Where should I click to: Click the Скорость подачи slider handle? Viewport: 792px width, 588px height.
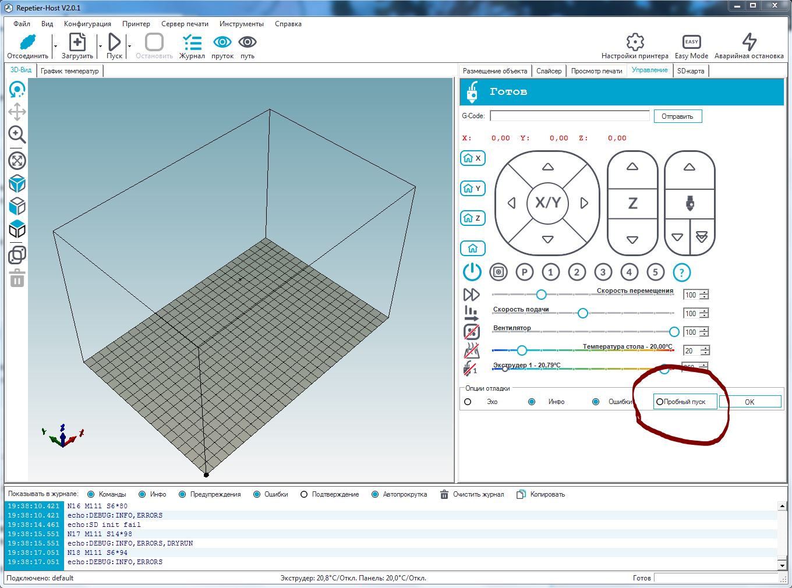(582, 313)
